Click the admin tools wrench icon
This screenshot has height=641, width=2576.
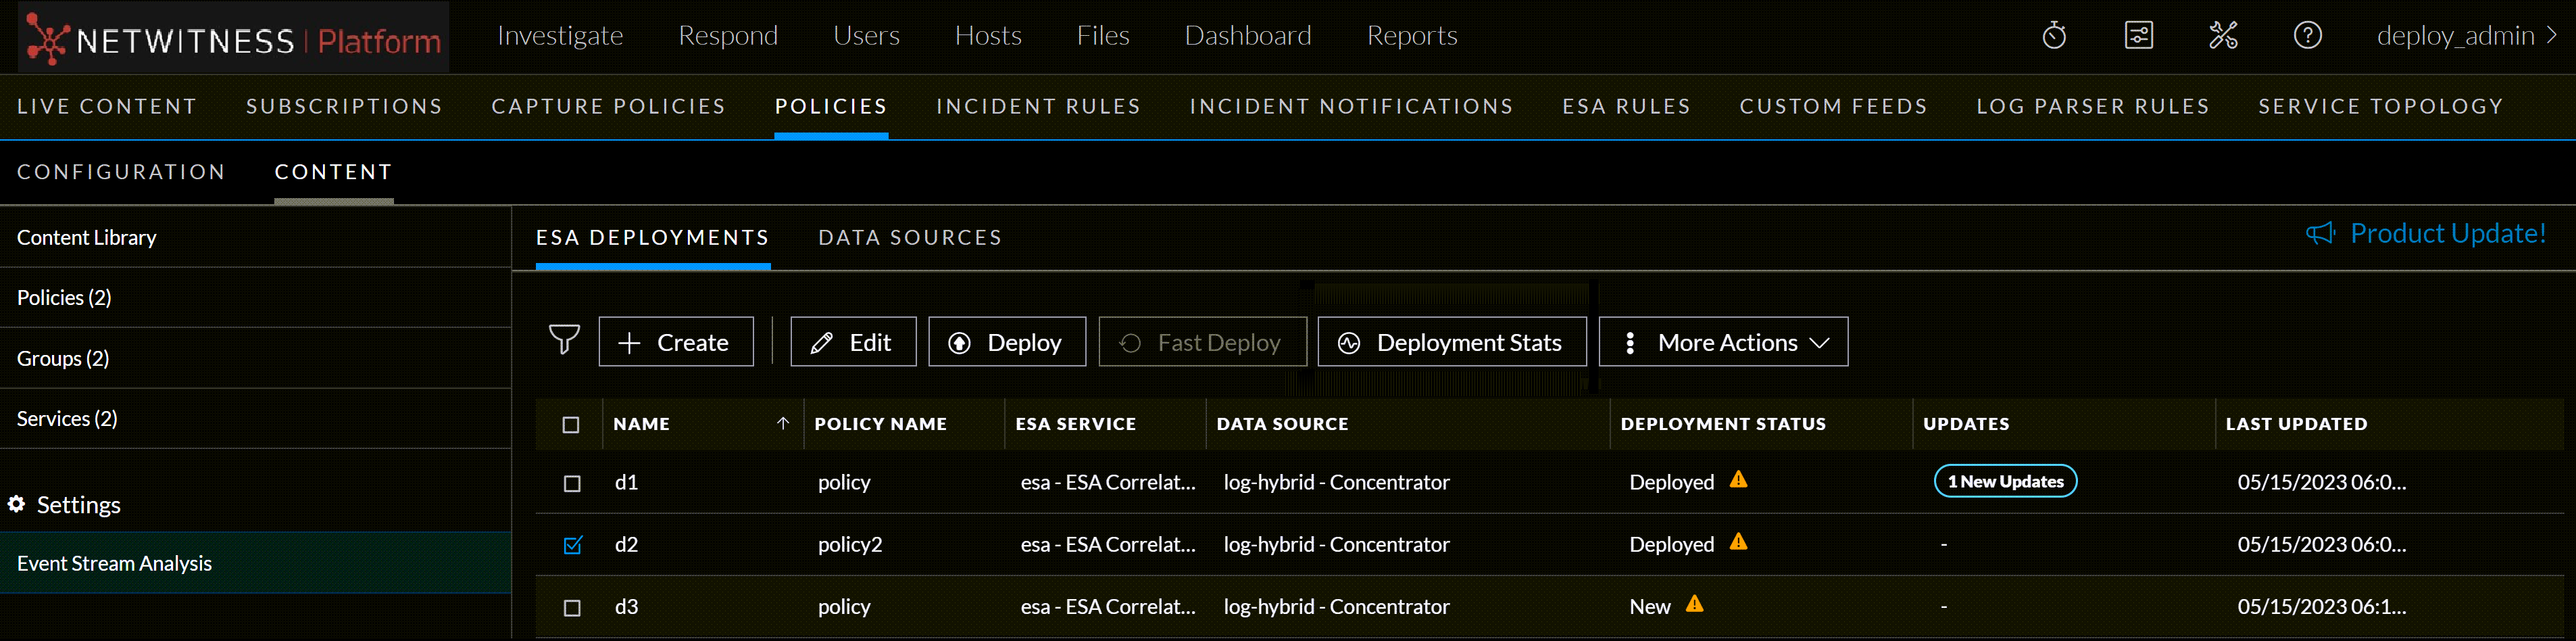(x=2223, y=35)
